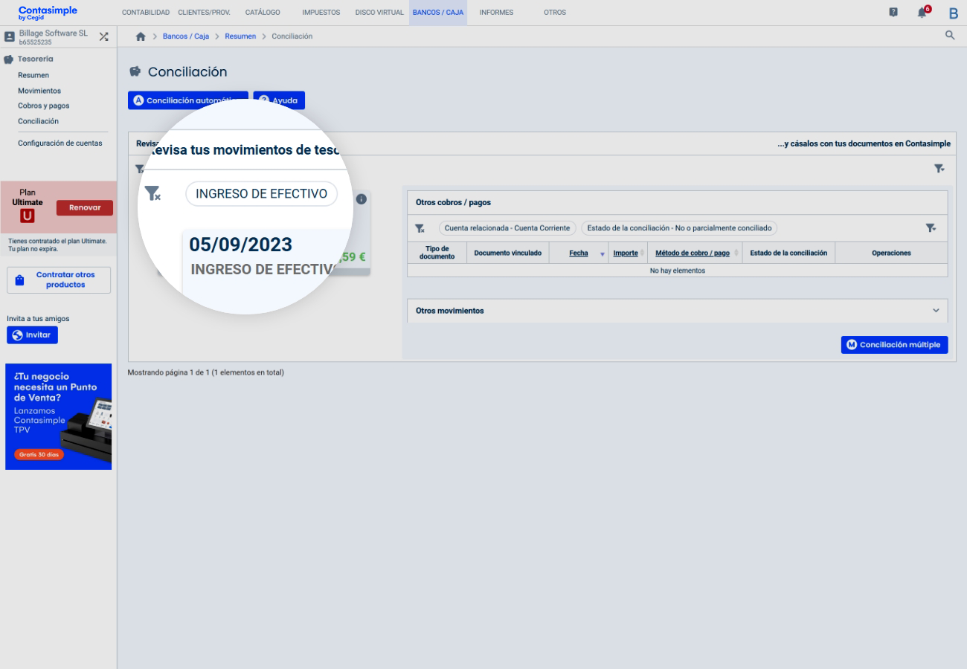Screen dimensions: 967x669
Task: Open the notifications bell icon
Action: [x=922, y=12]
